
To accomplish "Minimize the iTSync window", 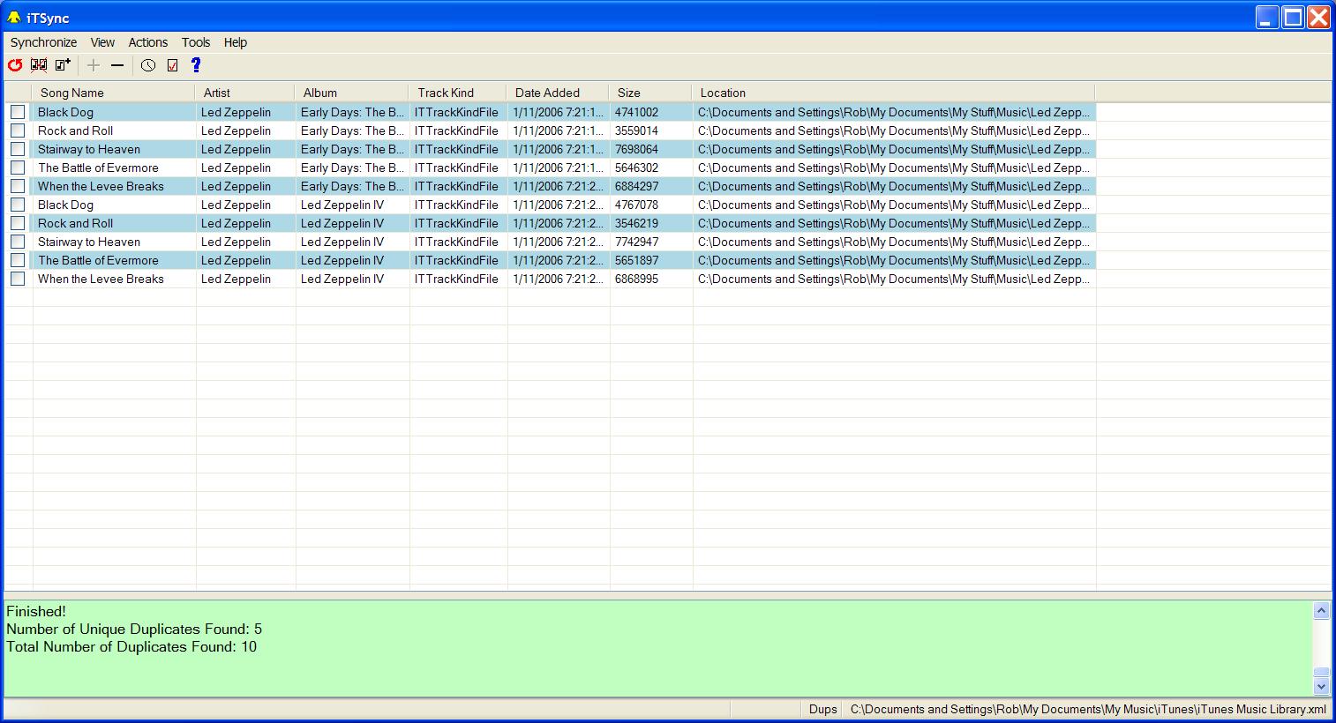I will (1268, 18).
